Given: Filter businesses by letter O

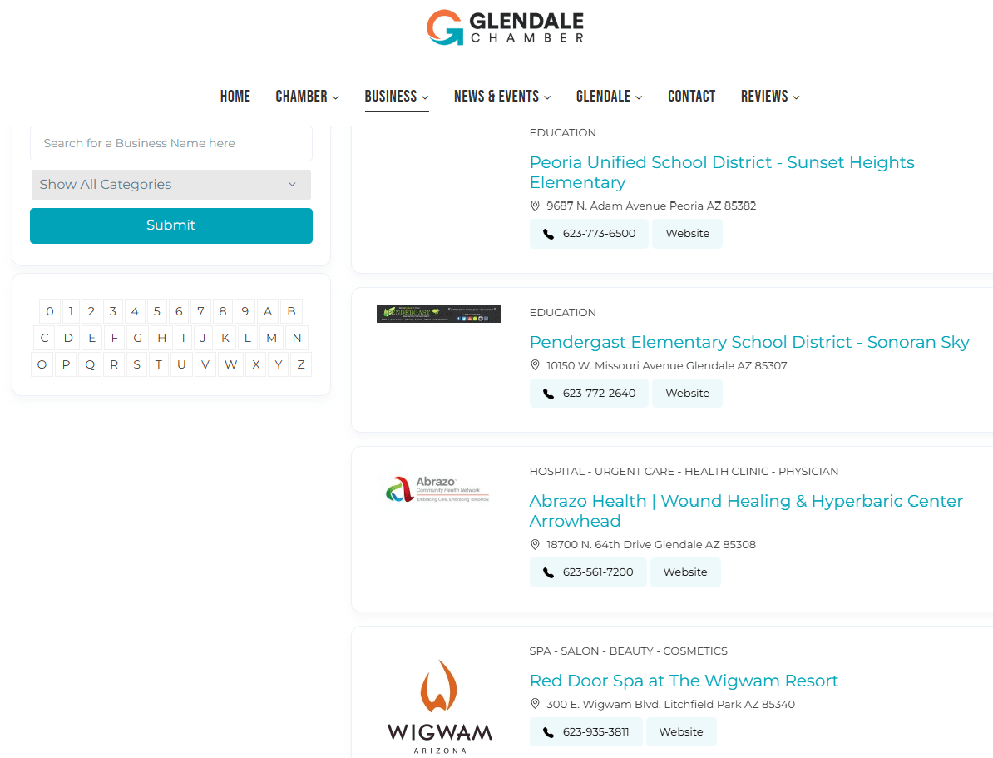Looking at the screenshot, I should [42, 364].
